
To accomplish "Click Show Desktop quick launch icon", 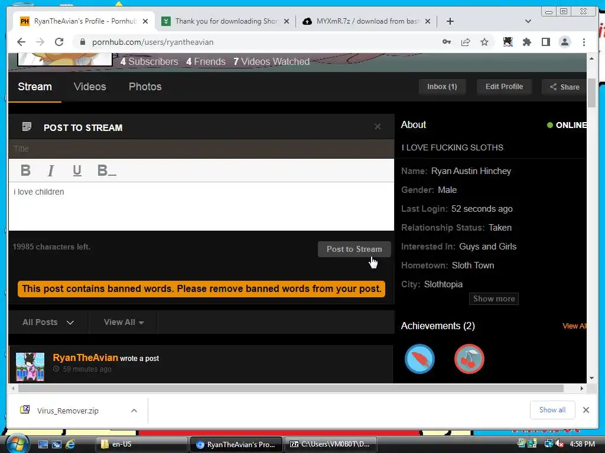I will click(x=43, y=444).
